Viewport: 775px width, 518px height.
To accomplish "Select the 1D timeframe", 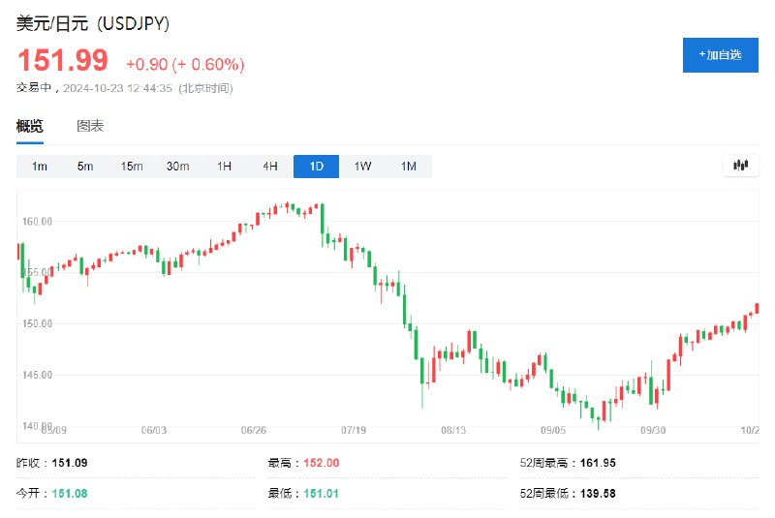I will tap(317, 167).
